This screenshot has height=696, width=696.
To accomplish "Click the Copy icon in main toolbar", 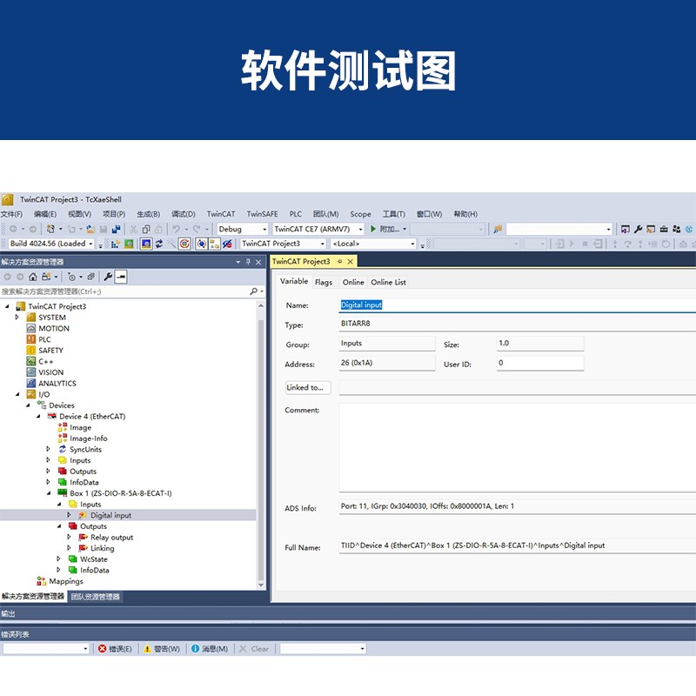I will 146,229.
